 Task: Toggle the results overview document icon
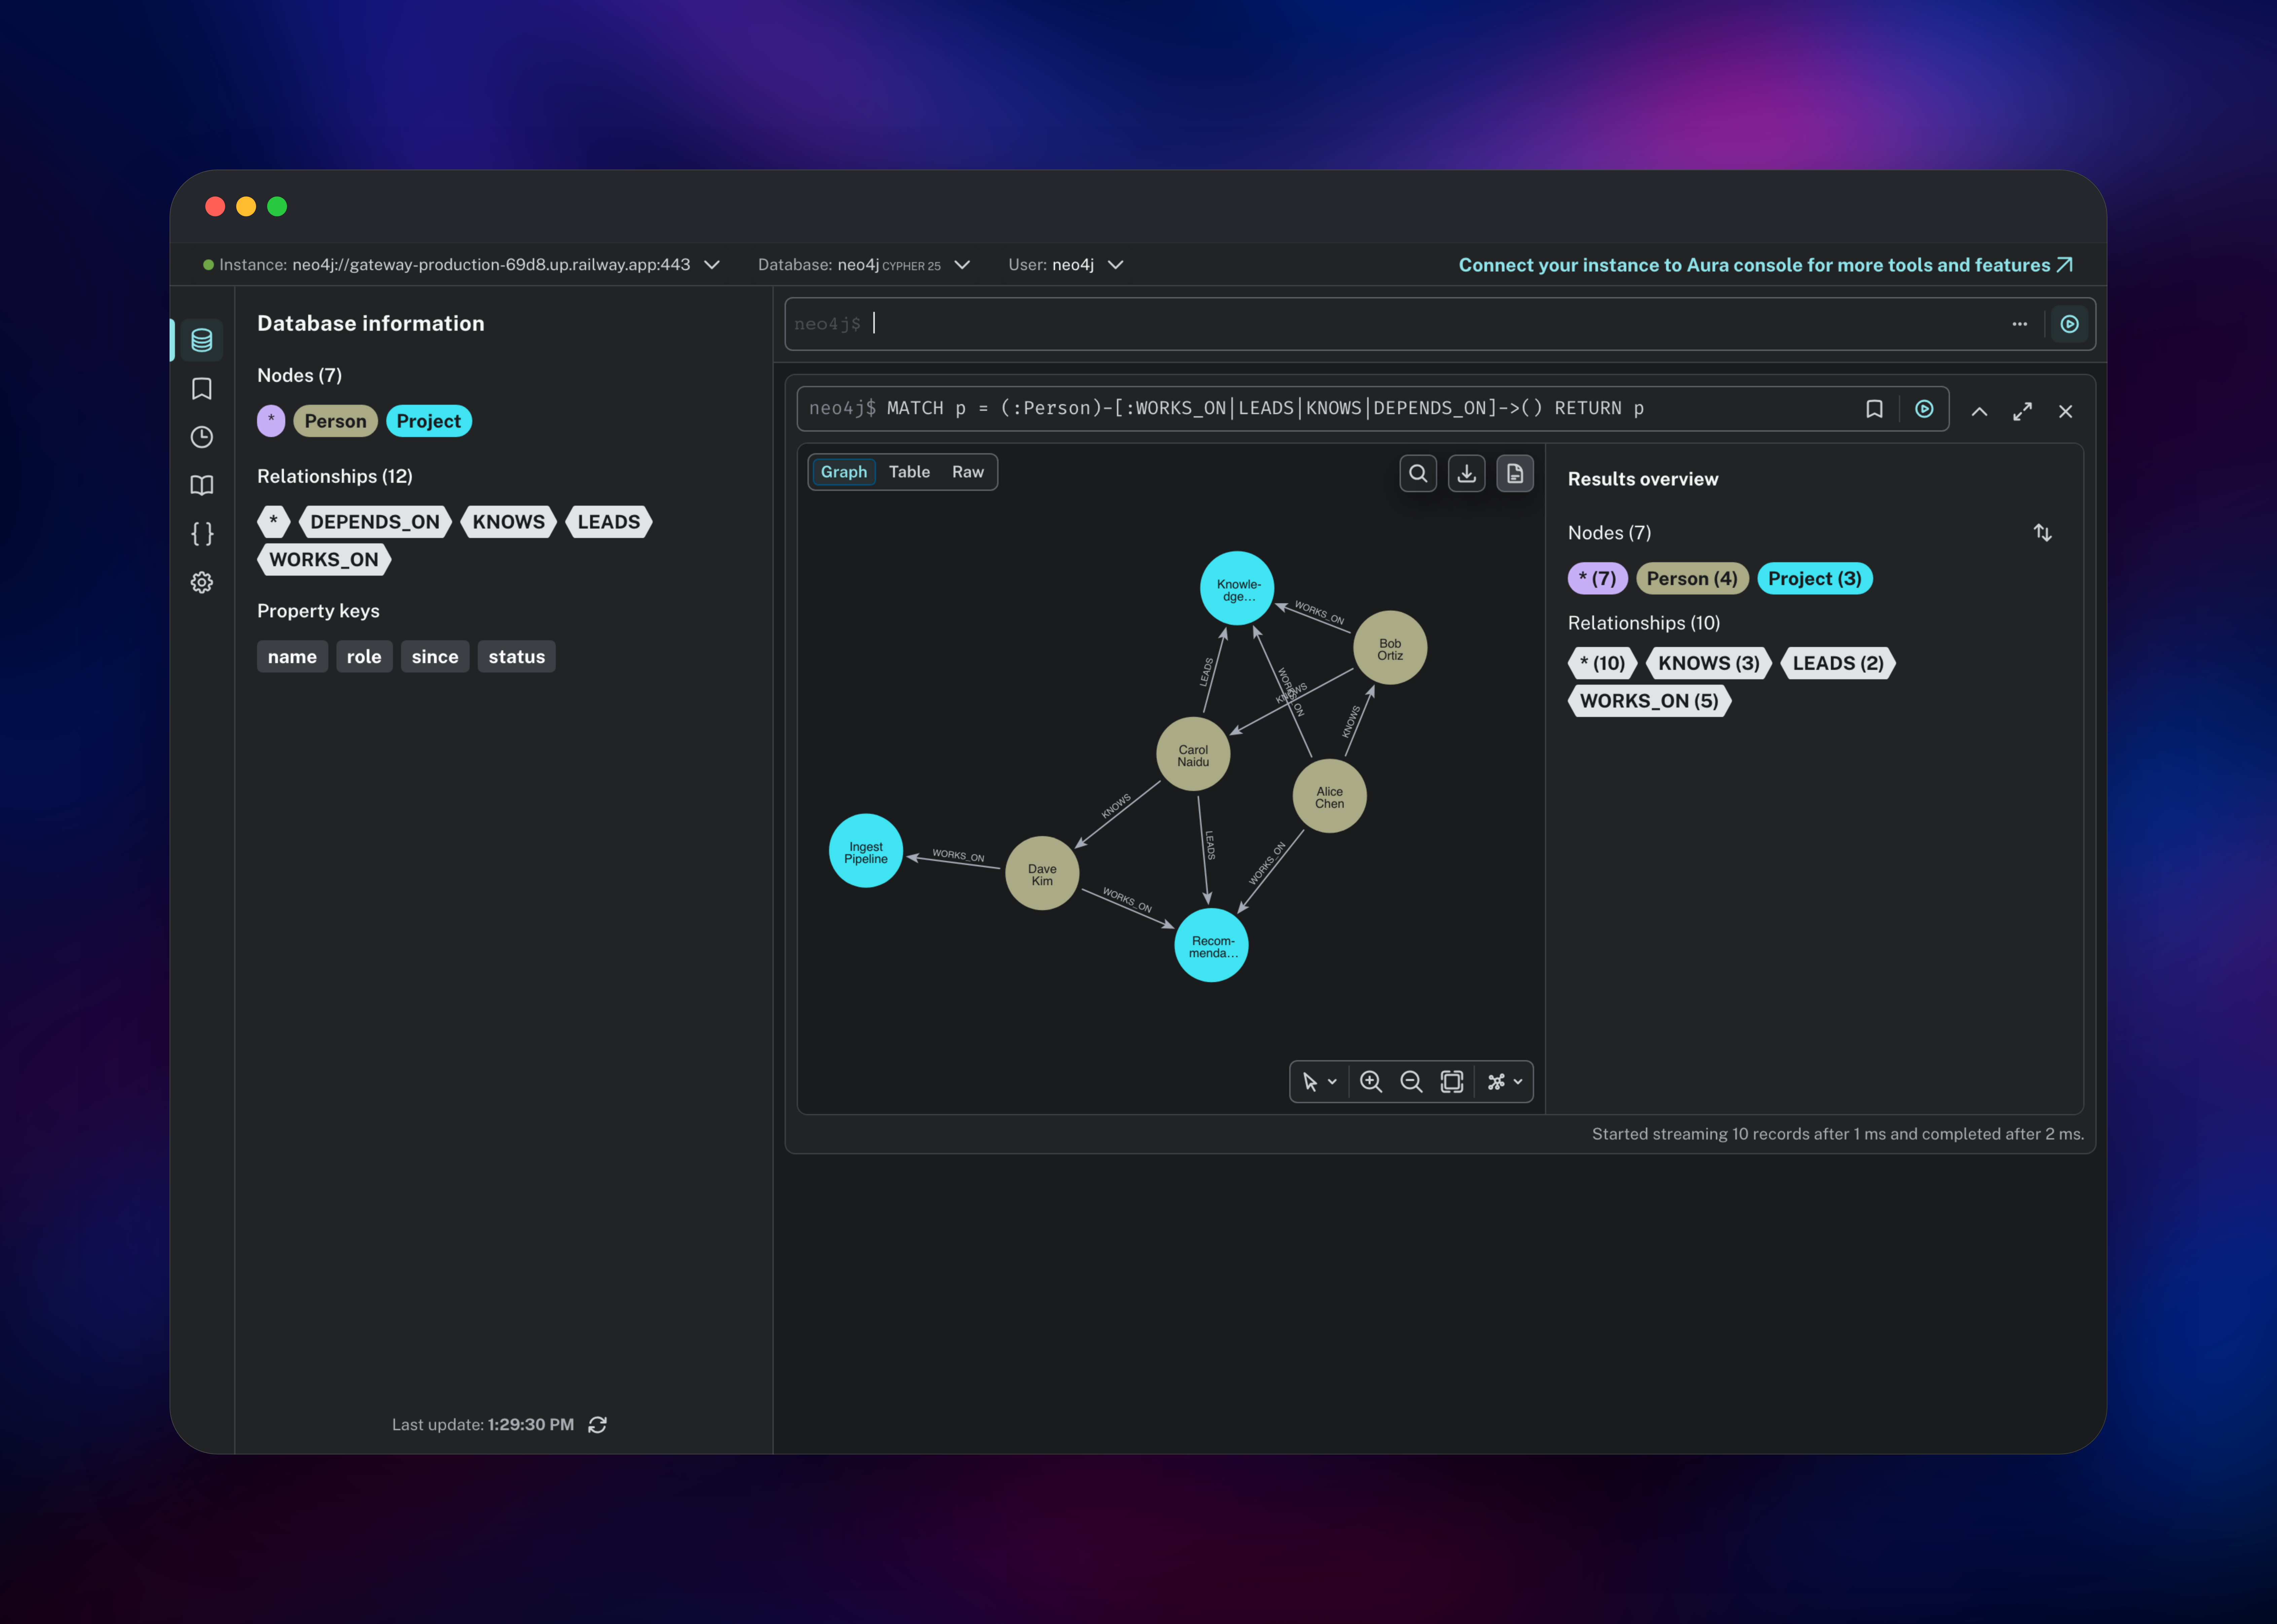1515,473
